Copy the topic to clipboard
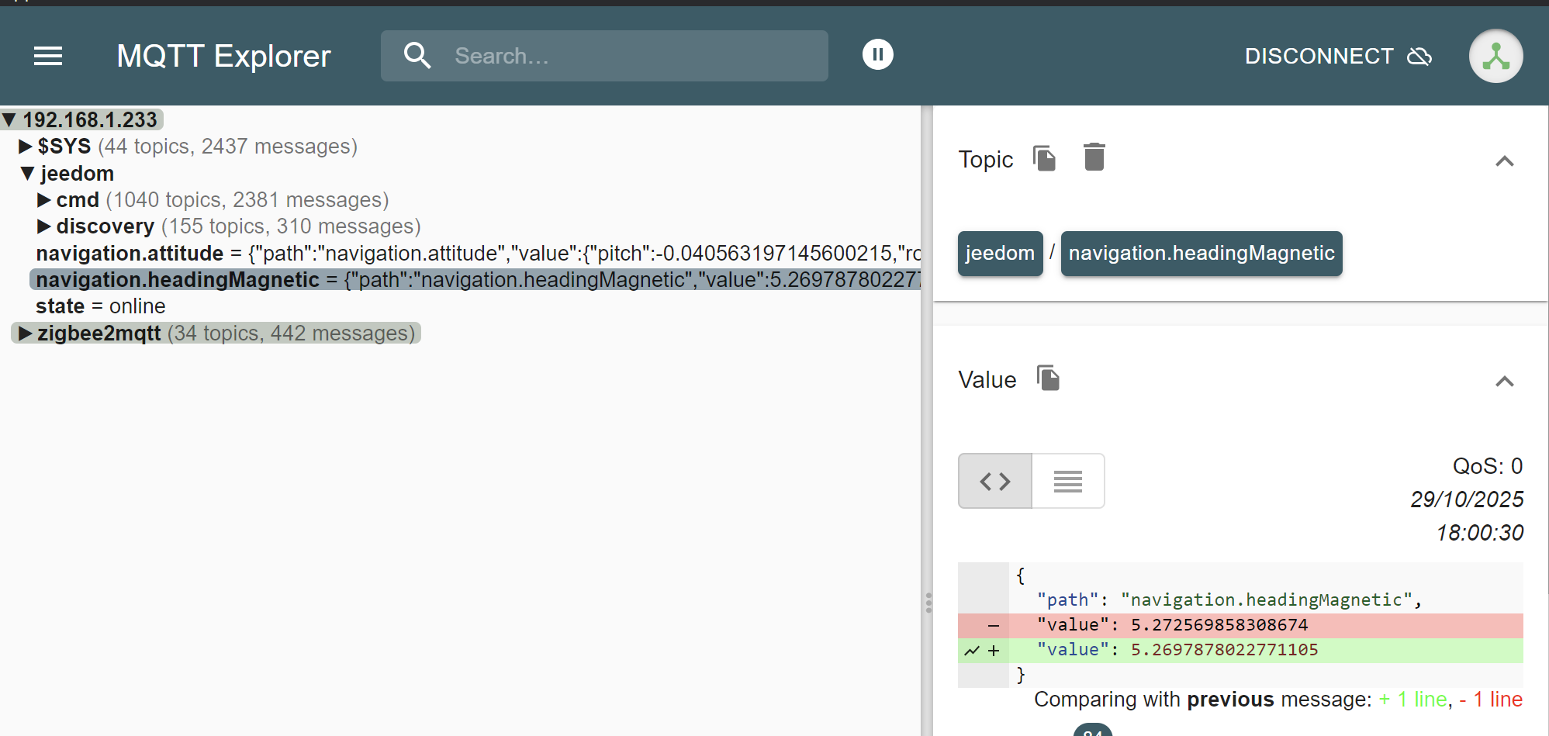 [1045, 158]
